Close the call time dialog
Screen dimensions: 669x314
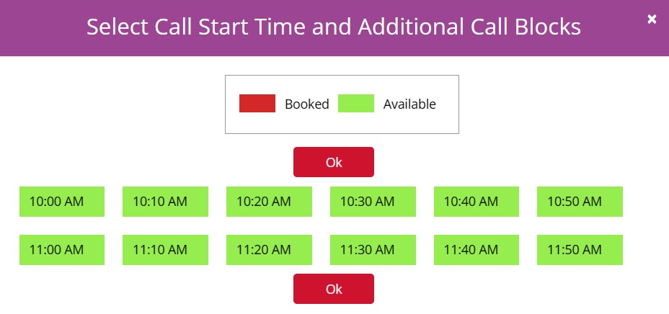(652, 19)
